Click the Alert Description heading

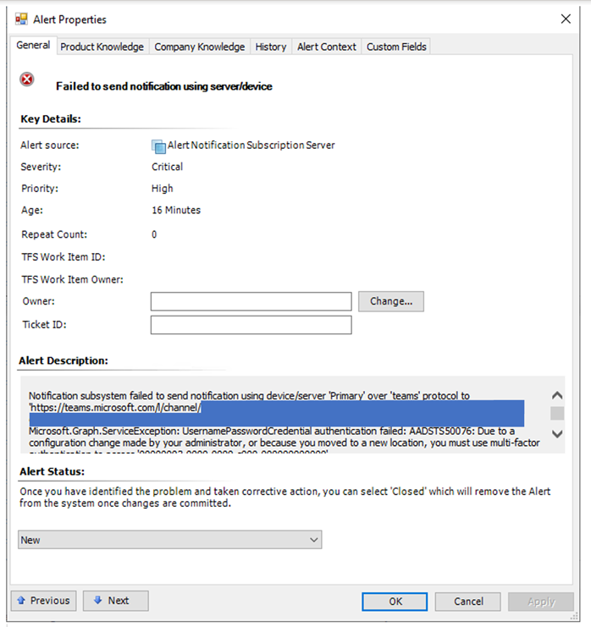tap(64, 360)
